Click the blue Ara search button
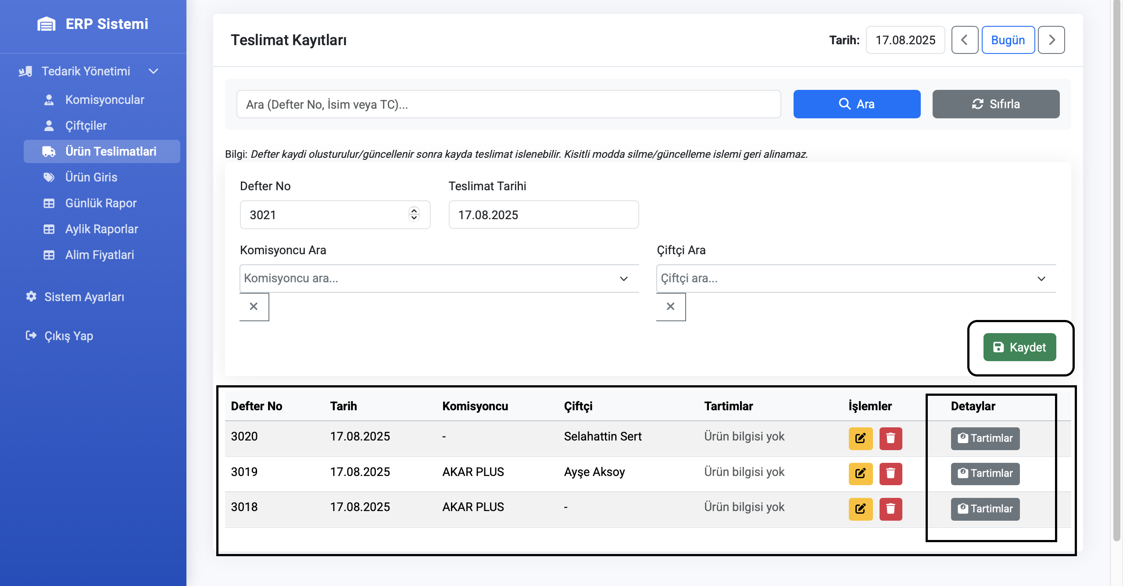 click(x=857, y=104)
